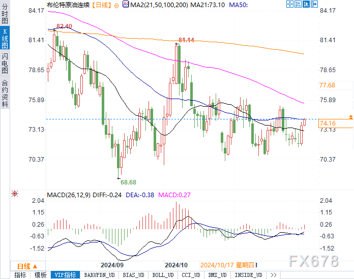Apply the CCI_UD indicator
The width and height of the screenshot is (354, 279).
[x=191, y=275]
